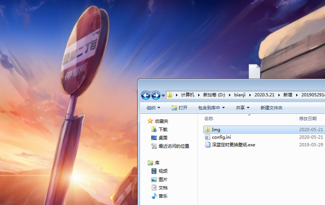Open 桌面 in favorites
Screen dimensions: 325x205
point(163,138)
